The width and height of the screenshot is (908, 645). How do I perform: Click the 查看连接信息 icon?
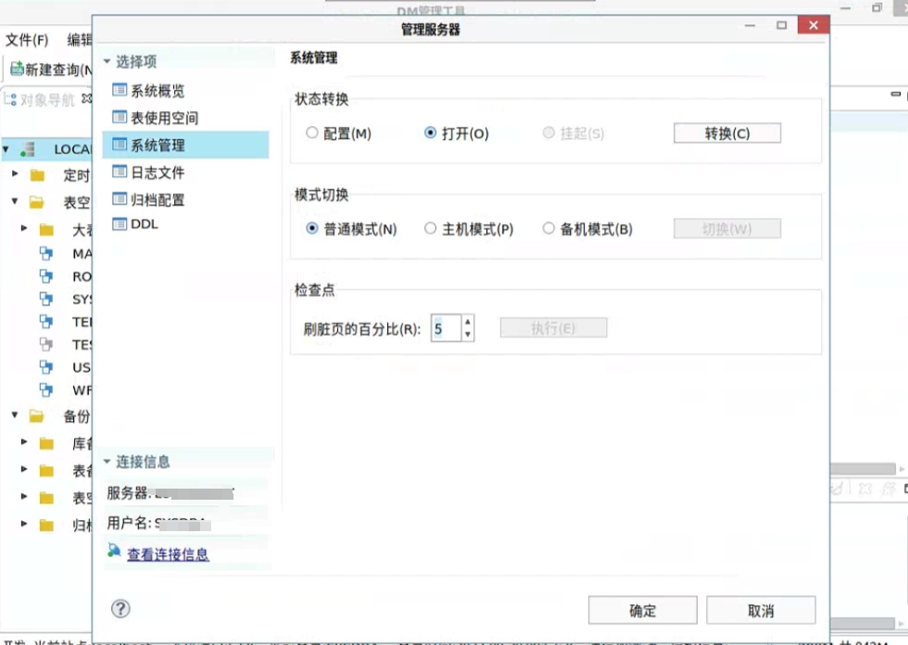click(x=114, y=552)
